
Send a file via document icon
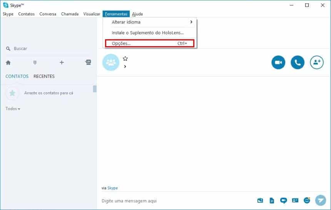272,200
